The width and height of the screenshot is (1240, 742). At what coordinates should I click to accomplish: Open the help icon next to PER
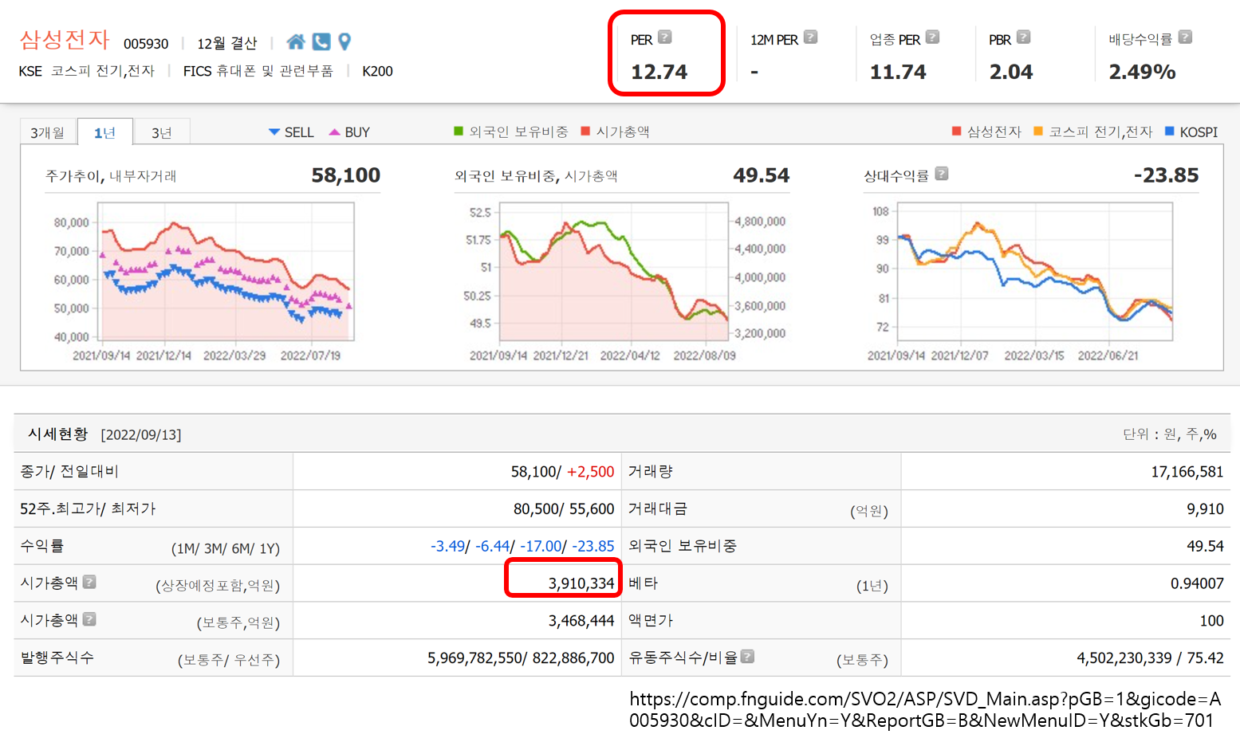pyautogui.click(x=665, y=37)
